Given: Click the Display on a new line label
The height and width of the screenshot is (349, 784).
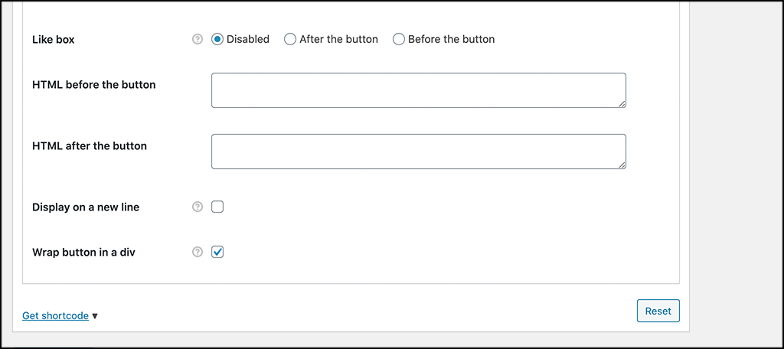Looking at the screenshot, I should click(86, 207).
